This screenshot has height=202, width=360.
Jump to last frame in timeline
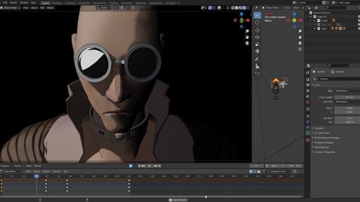159,166
